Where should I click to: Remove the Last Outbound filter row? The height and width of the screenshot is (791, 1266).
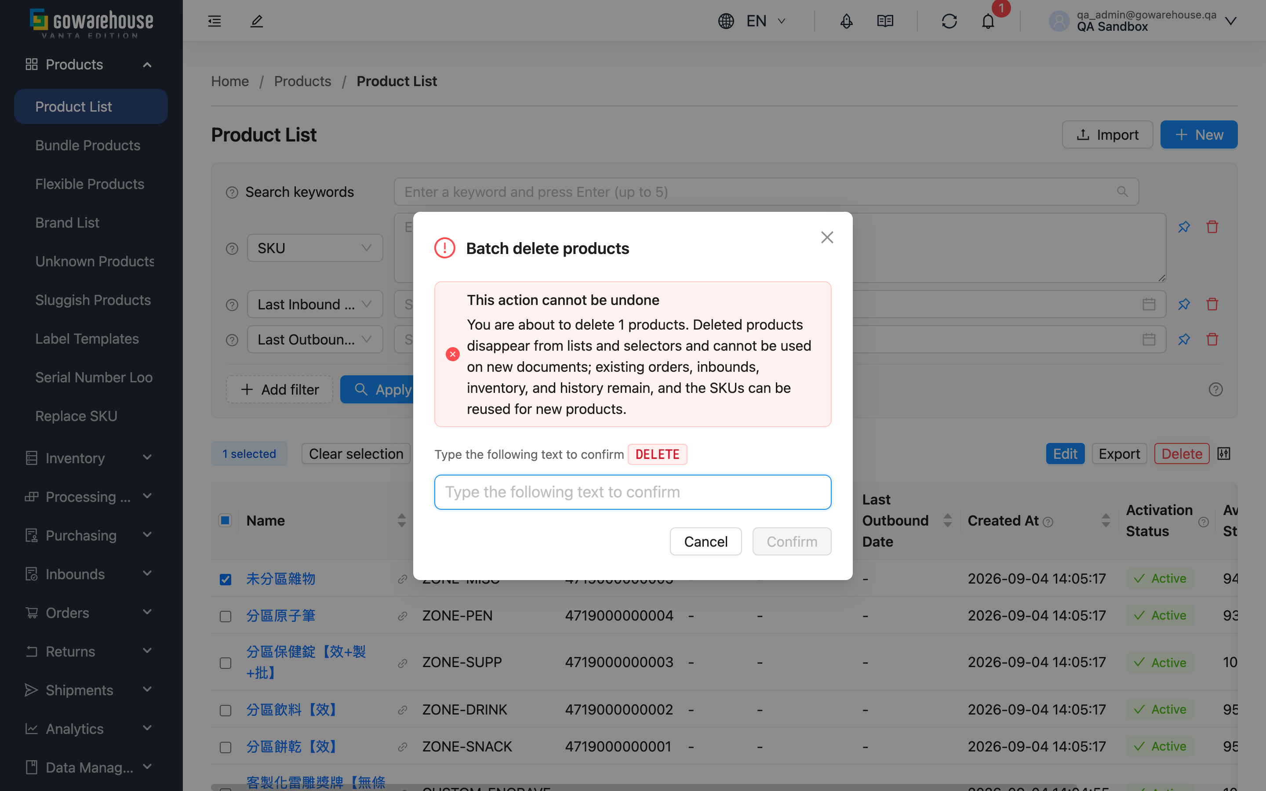click(x=1212, y=339)
